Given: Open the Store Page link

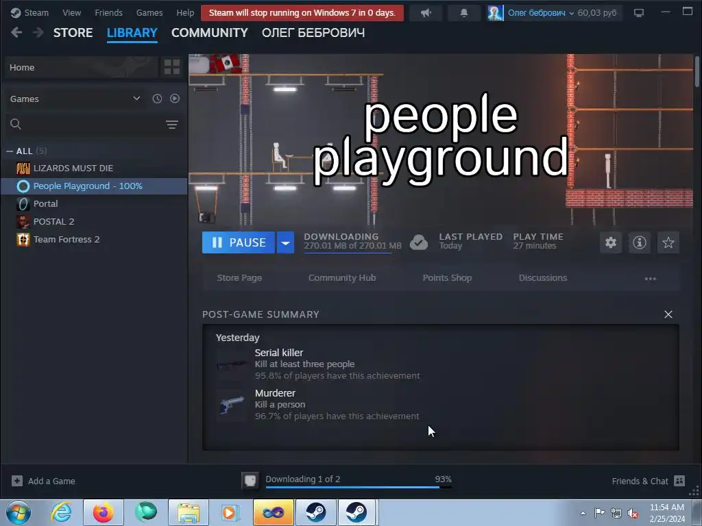Looking at the screenshot, I should tap(239, 278).
